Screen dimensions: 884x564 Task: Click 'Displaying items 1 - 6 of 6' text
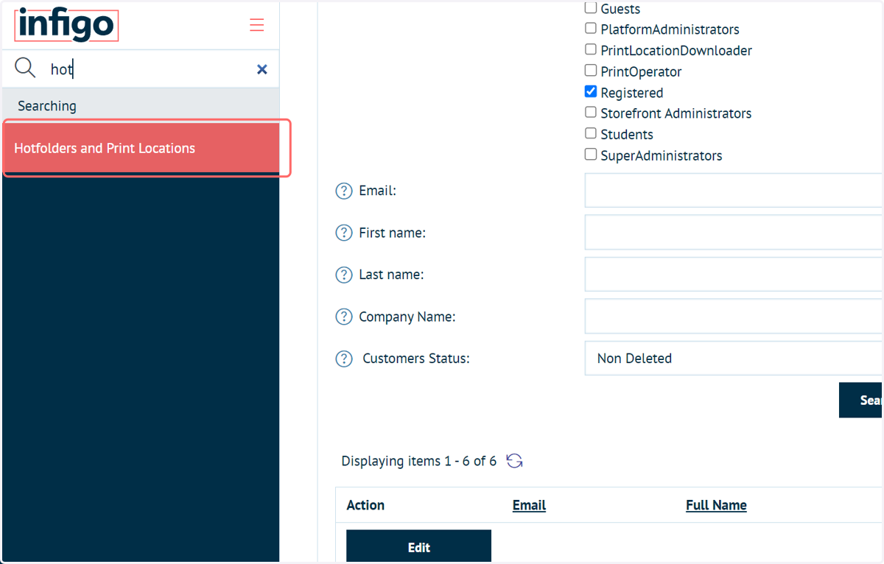(419, 461)
